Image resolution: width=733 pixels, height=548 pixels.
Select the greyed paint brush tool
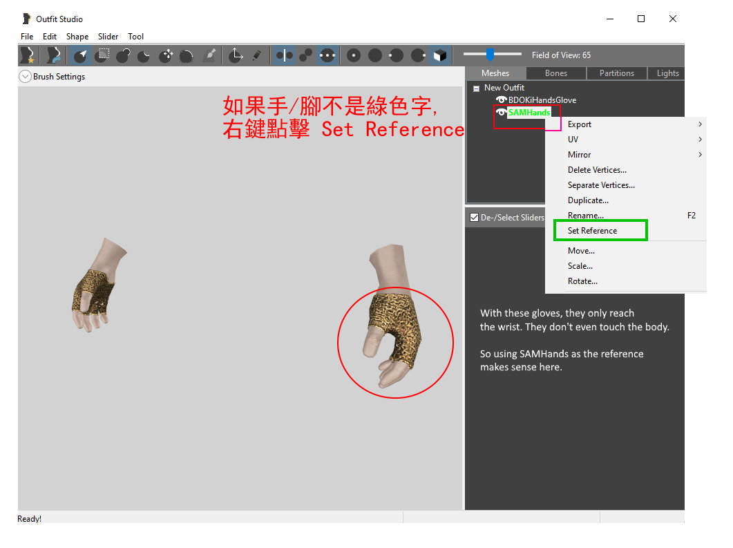(210, 56)
